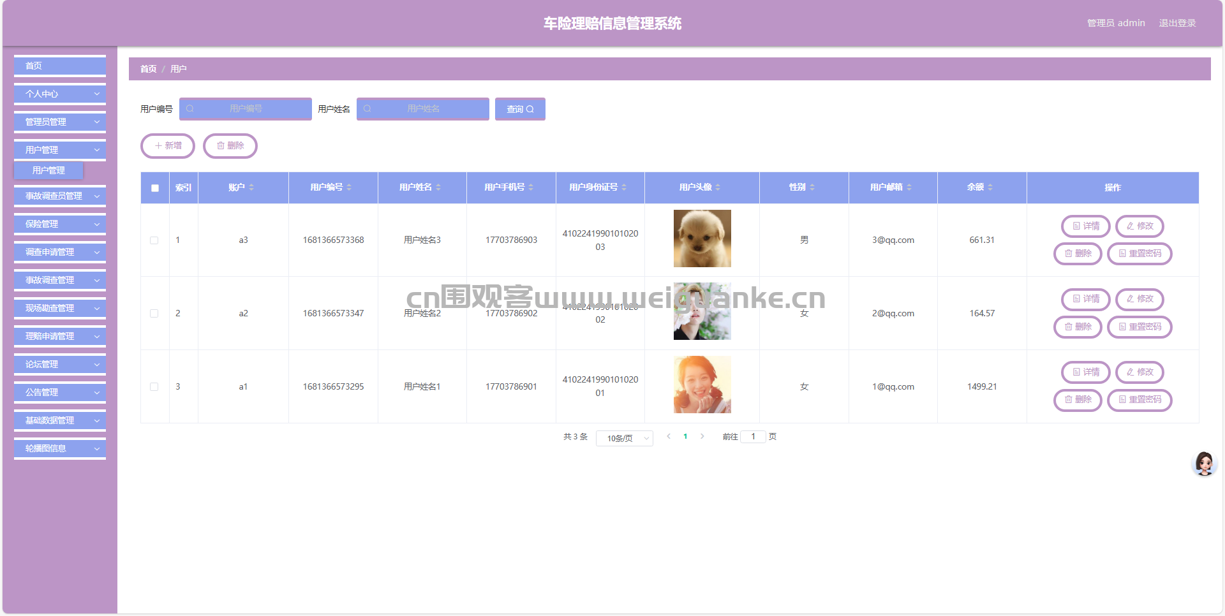The height and width of the screenshot is (616, 1225).
Task: Click the 查询 search button
Action: tap(520, 109)
